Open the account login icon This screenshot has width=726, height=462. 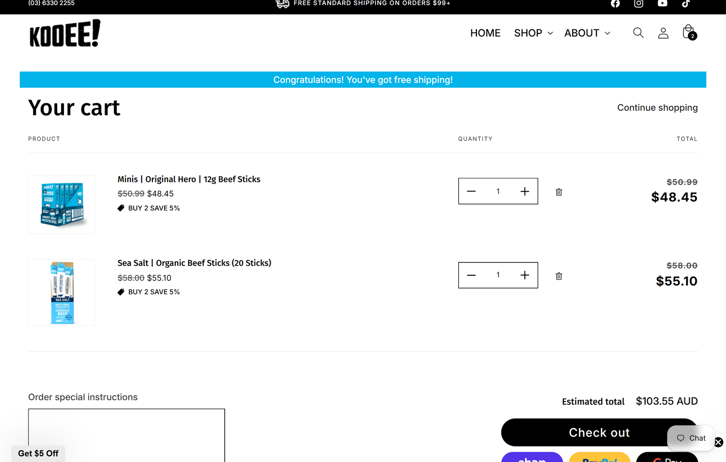(663, 33)
